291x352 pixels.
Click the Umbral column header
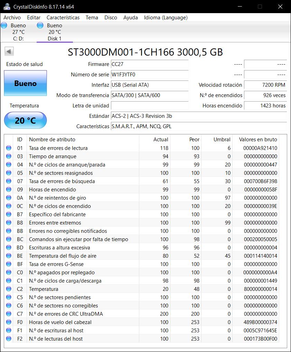[x=217, y=140]
